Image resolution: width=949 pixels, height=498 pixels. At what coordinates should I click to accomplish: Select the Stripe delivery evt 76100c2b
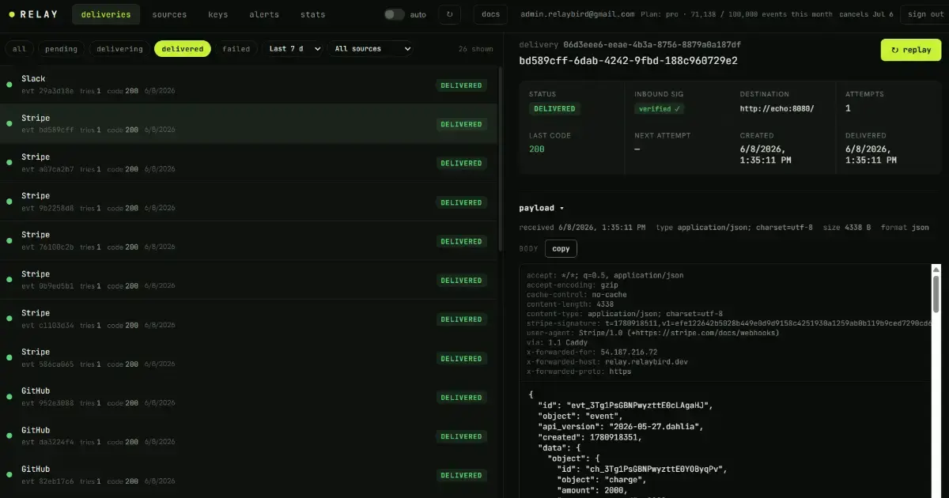pos(249,241)
